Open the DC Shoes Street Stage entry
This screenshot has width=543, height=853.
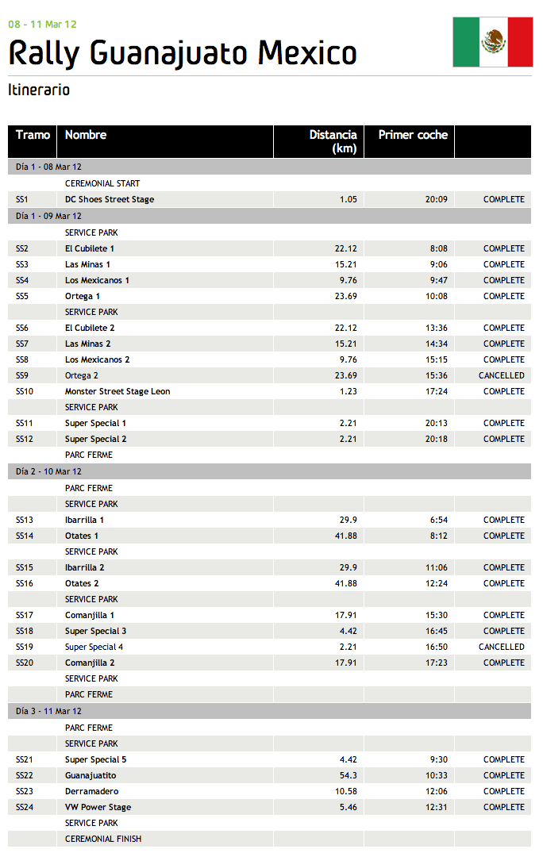110,199
